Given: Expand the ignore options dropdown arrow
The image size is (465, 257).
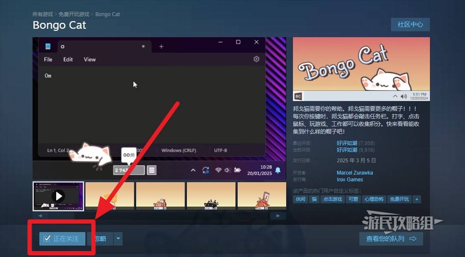Looking at the screenshot, I should 118,239.
